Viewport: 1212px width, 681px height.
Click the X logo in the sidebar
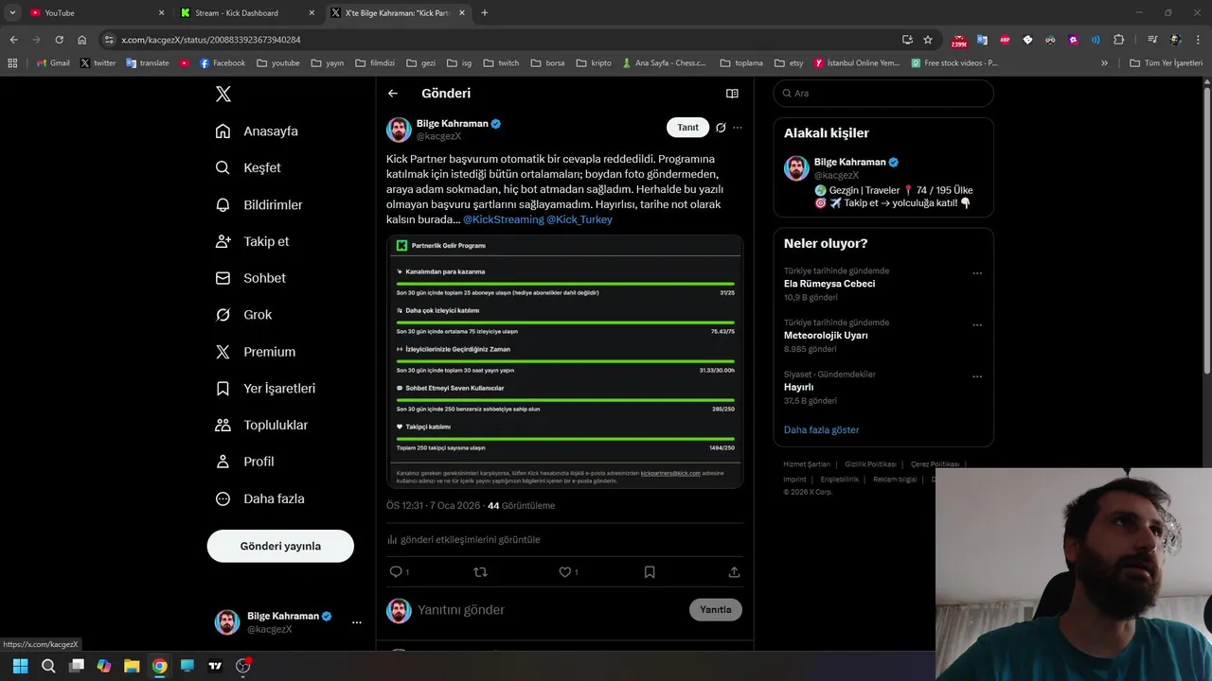tap(223, 94)
